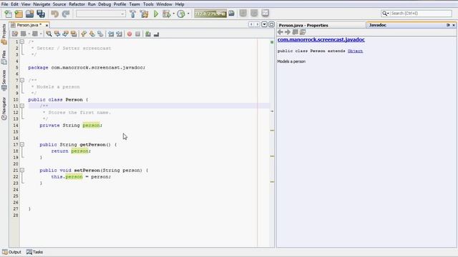458x257 pixels.
Task: Collapse field Javadoc fold at line 11
Action: tap(22, 106)
